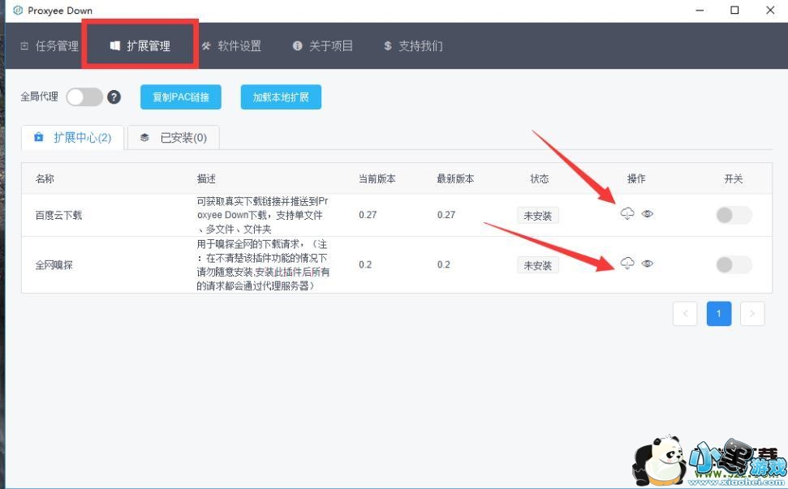788x489 pixels.
Task: Open the 关于项目 tab
Action: (323, 46)
